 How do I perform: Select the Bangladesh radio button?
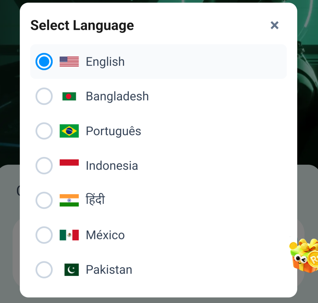(44, 96)
